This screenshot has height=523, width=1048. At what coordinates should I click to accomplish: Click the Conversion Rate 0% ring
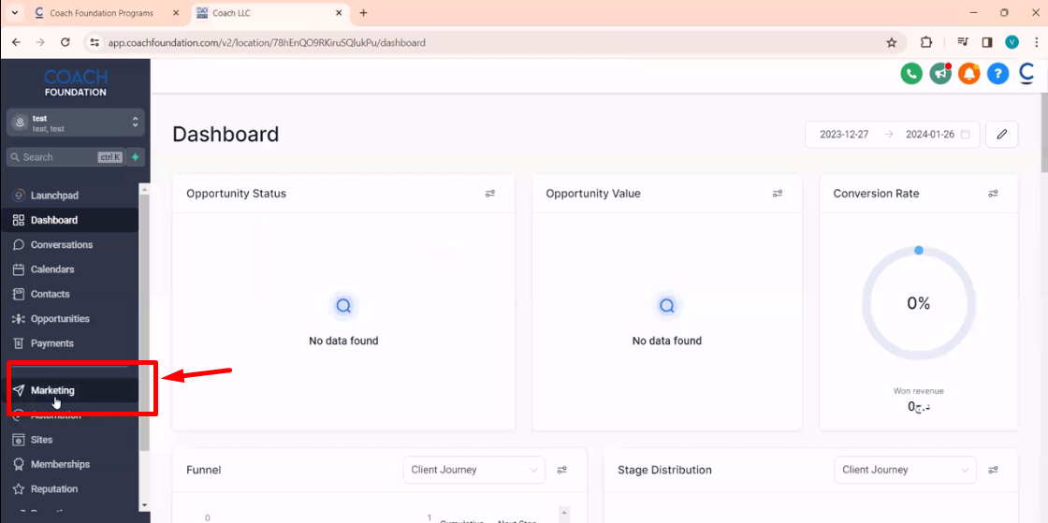click(918, 303)
